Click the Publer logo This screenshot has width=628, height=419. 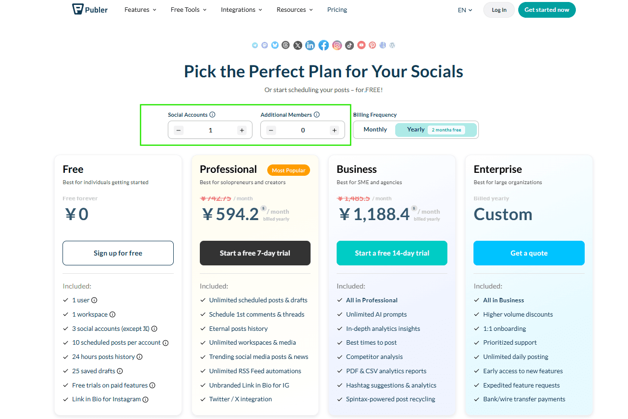90,9
